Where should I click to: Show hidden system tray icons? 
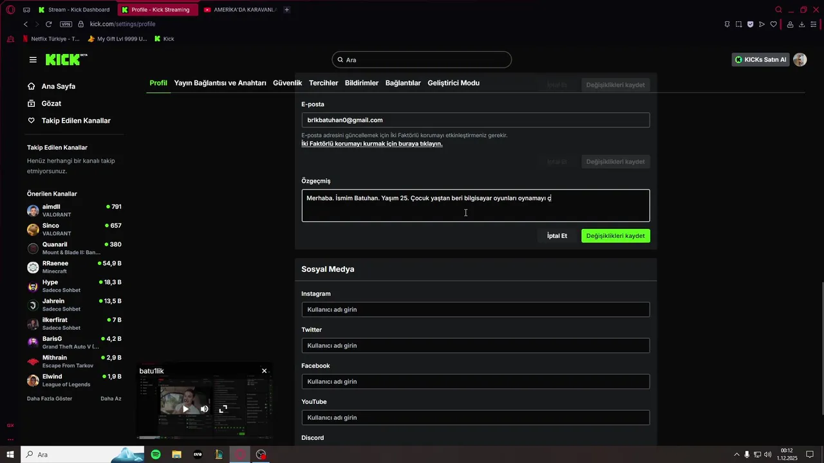(x=736, y=455)
